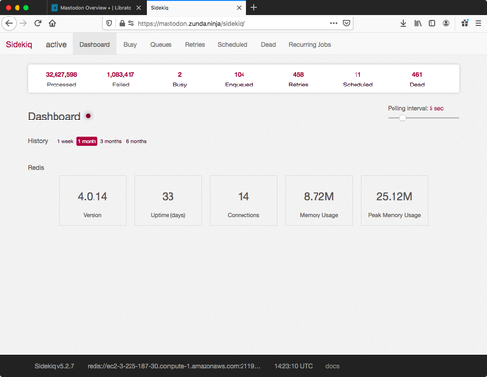
Task: Open the 11 Scheduled summary link
Action: (x=357, y=80)
